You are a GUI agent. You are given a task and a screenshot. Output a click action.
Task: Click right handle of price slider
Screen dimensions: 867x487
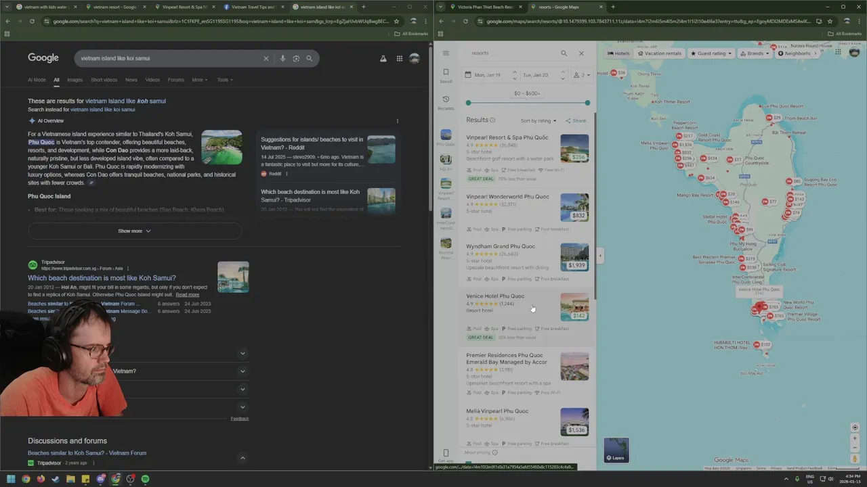pyautogui.click(x=587, y=103)
